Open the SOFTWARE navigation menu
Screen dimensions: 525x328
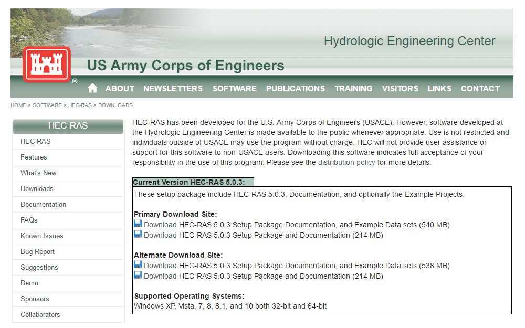(x=234, y=89)
